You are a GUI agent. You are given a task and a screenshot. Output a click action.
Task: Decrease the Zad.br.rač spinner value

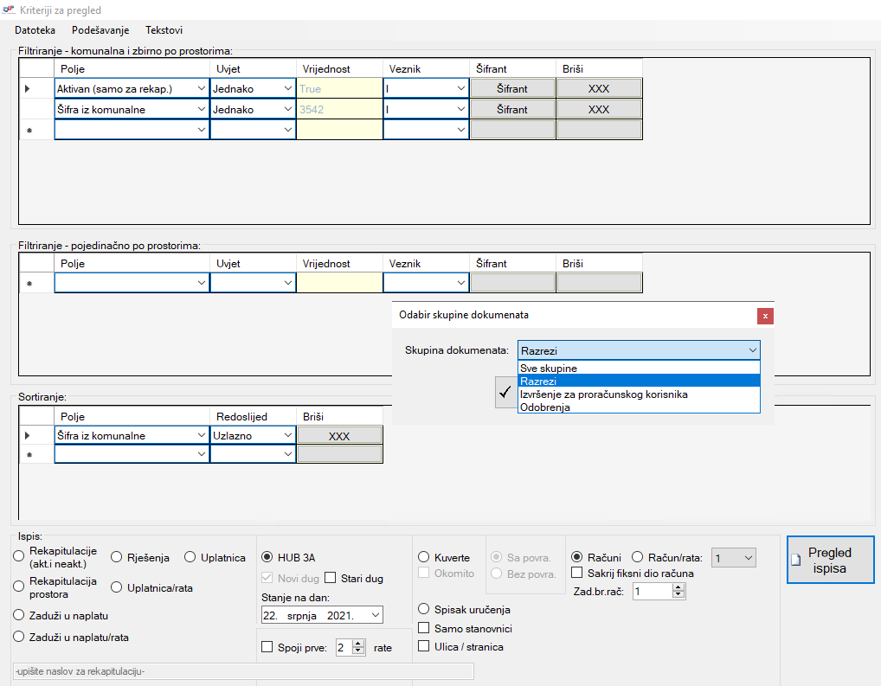click(678, 595)
